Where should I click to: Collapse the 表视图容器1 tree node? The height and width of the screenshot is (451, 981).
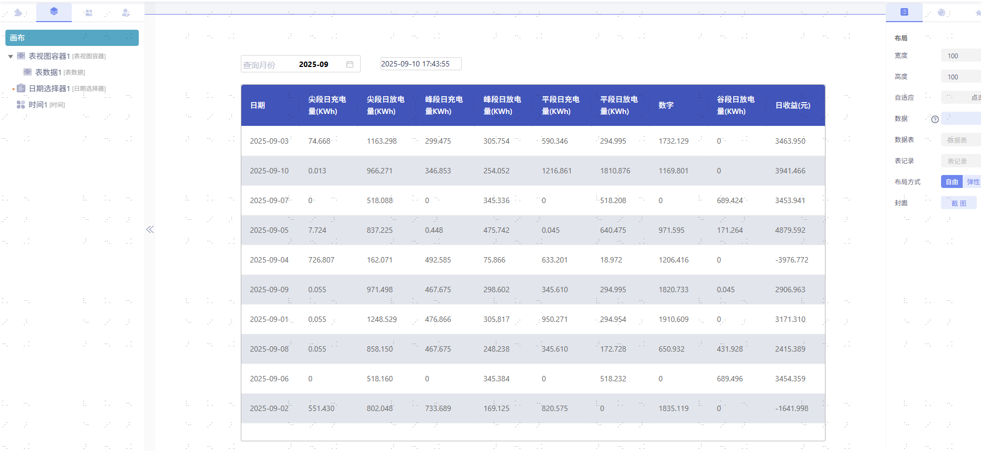click(x=10, y=56)
